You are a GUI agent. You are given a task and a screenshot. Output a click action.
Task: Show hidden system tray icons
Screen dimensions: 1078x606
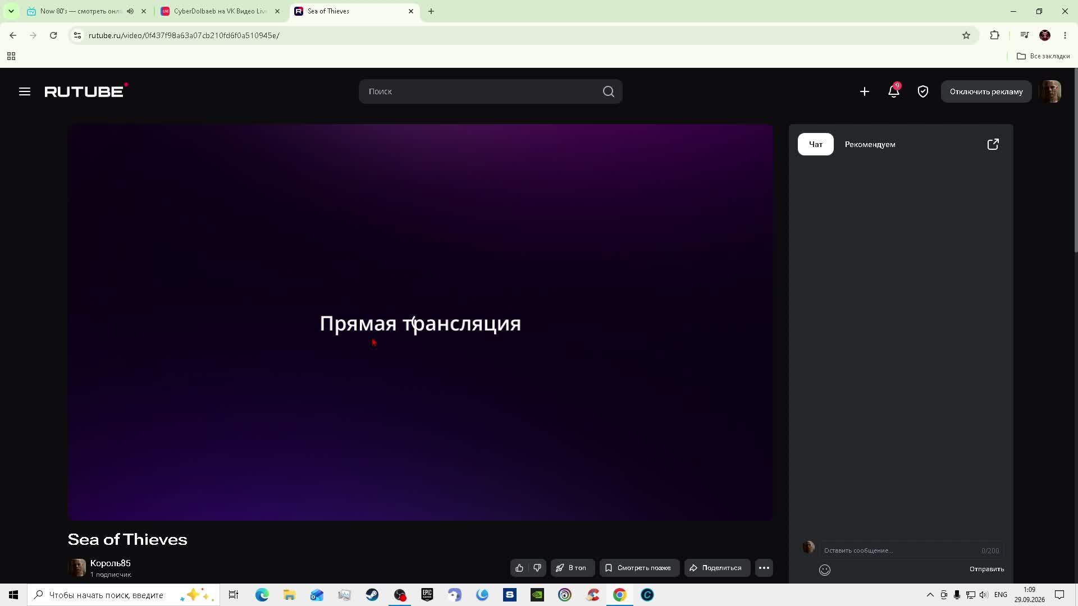click(930, 595)
